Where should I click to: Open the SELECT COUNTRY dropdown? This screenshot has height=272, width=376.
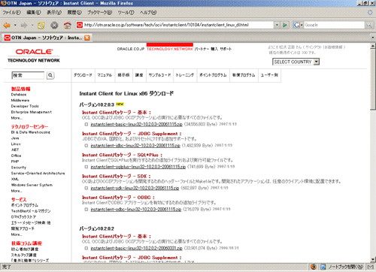coord(296,62)
